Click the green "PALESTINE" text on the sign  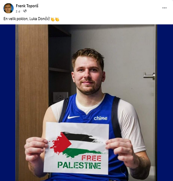tap(79, 165)
